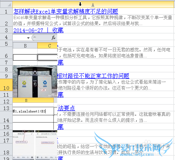Select row 1 header
This screenshot has width=175, height=160.
6,11
